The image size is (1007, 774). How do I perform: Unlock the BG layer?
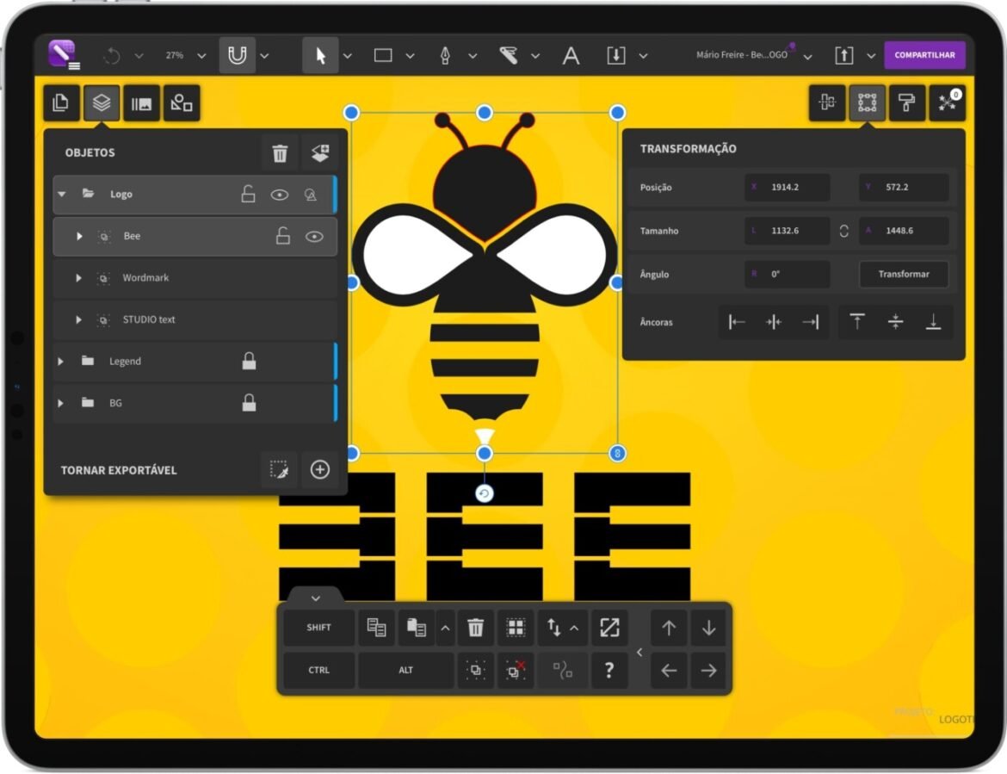(250, 403)
